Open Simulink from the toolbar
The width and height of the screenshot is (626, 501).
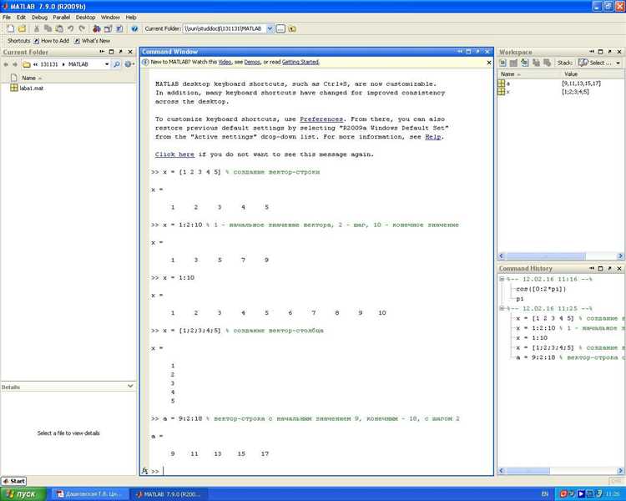(x=95, y=28)
